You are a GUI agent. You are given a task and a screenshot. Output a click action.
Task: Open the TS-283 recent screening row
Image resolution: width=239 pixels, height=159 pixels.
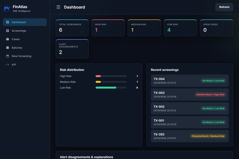[x=190, y=136]
